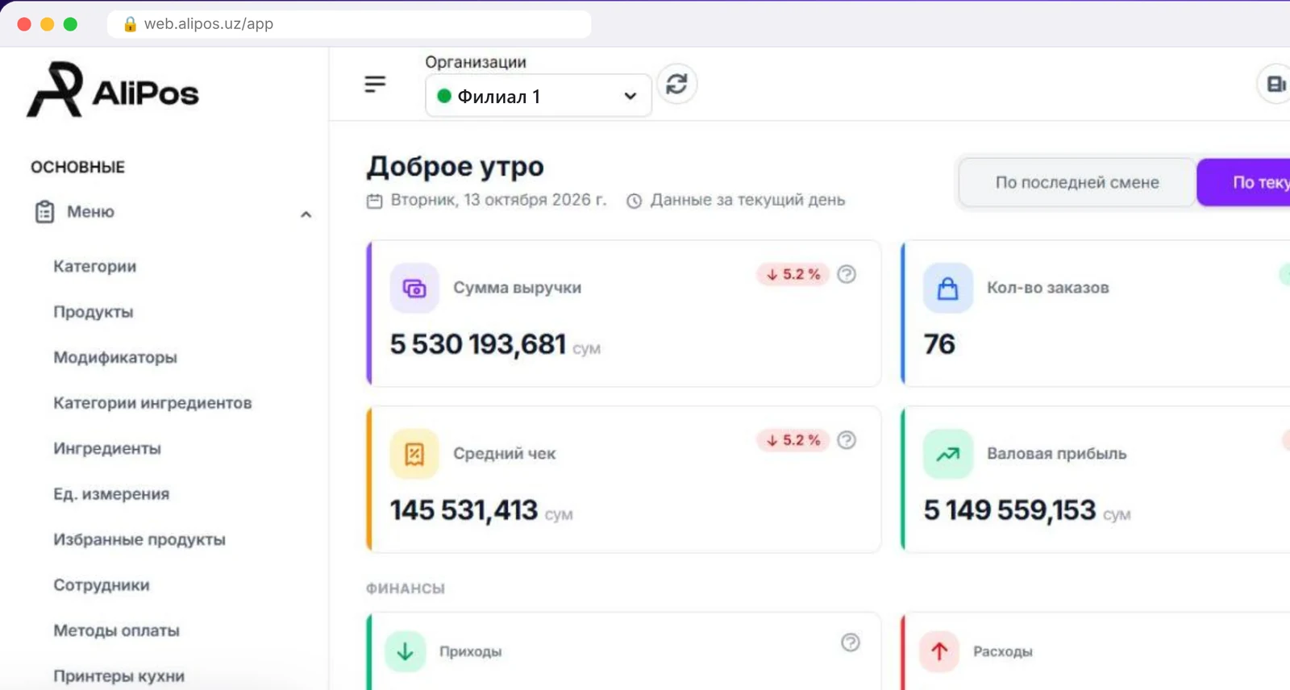This screenshot has width=1290, height=690.
Task: Click the Приходы down-arrow icon
Action: pos(406,651)
